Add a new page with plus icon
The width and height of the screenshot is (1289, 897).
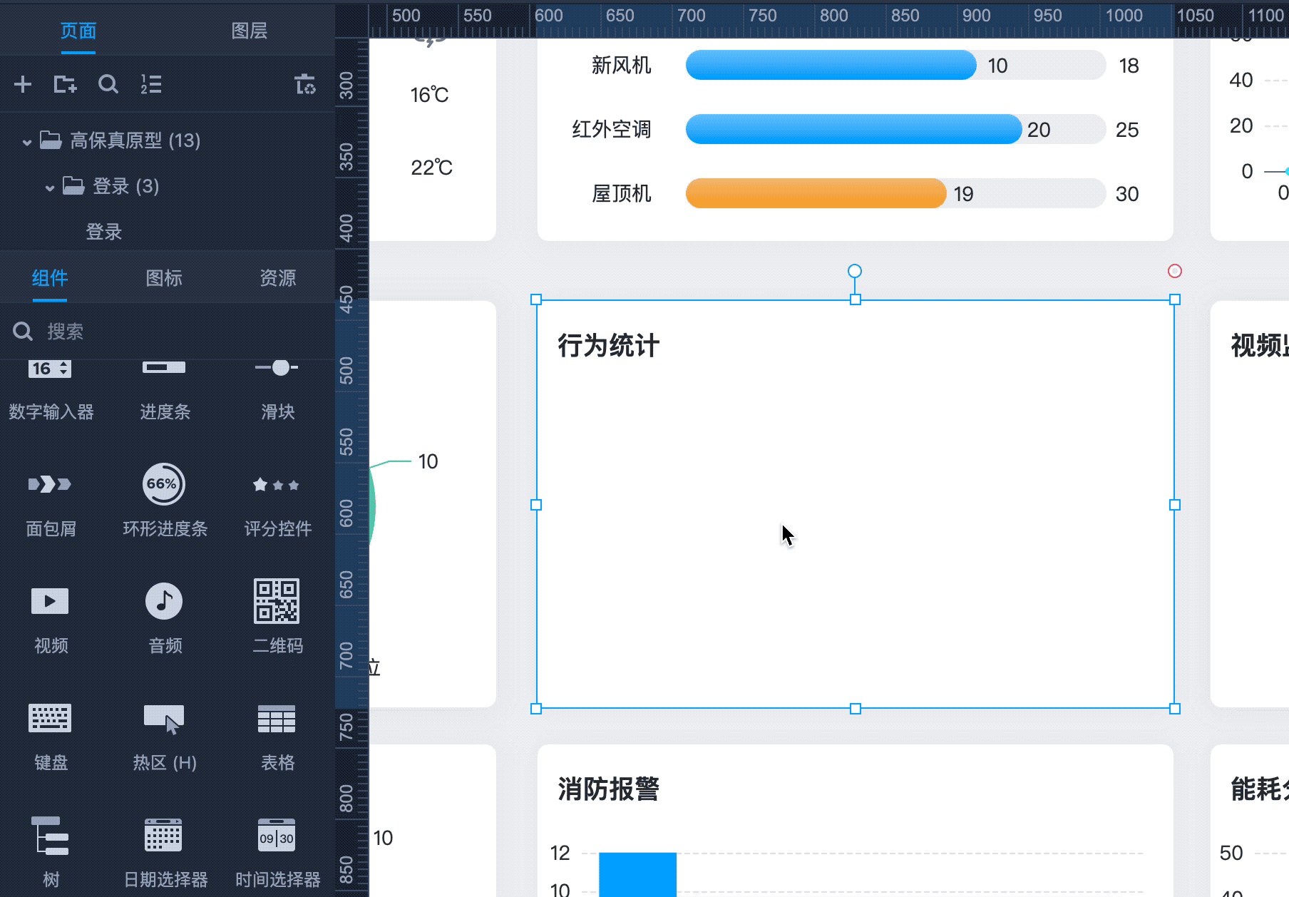(x=23, y=85)
